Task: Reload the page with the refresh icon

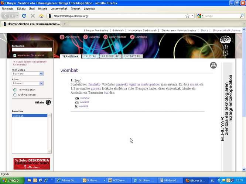Action: click(24, 16)
